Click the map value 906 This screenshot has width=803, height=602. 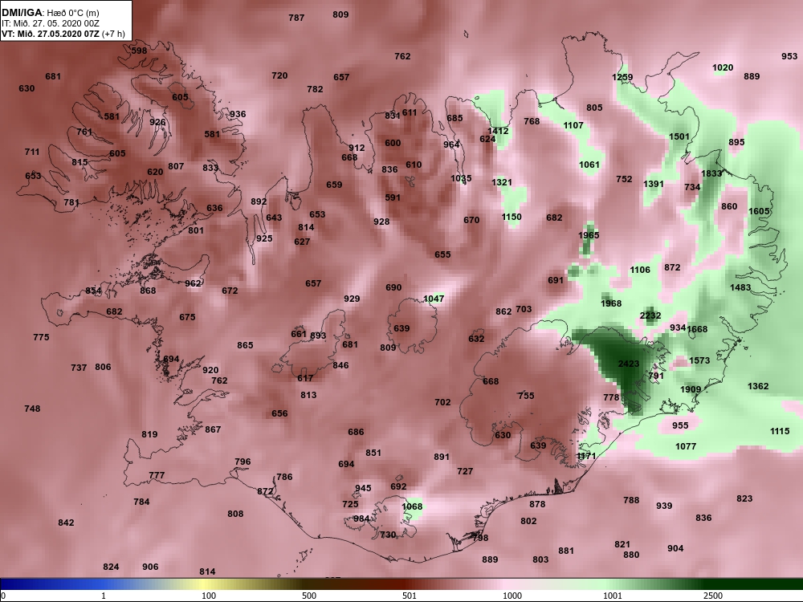[x=150, y=566]
